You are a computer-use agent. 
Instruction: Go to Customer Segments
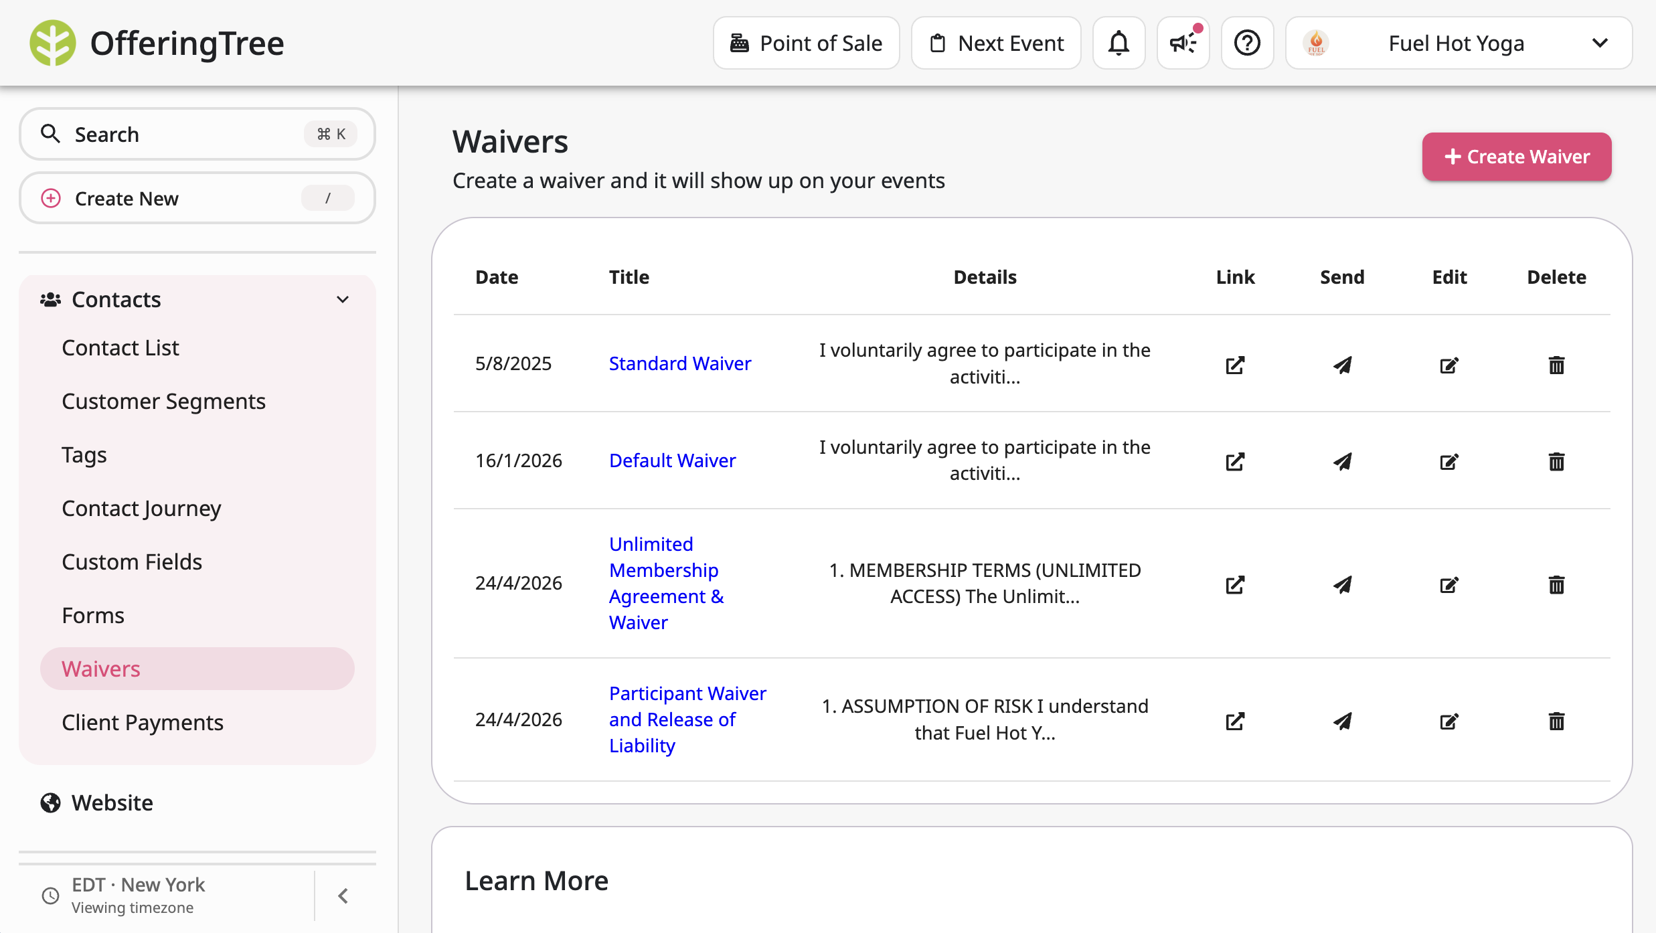[163, 401]
